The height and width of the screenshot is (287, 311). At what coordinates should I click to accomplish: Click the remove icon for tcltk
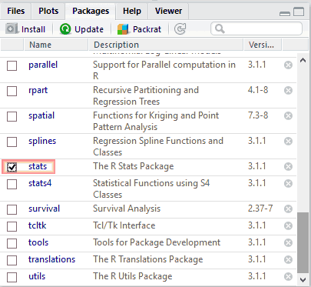[x=288, y=226]
